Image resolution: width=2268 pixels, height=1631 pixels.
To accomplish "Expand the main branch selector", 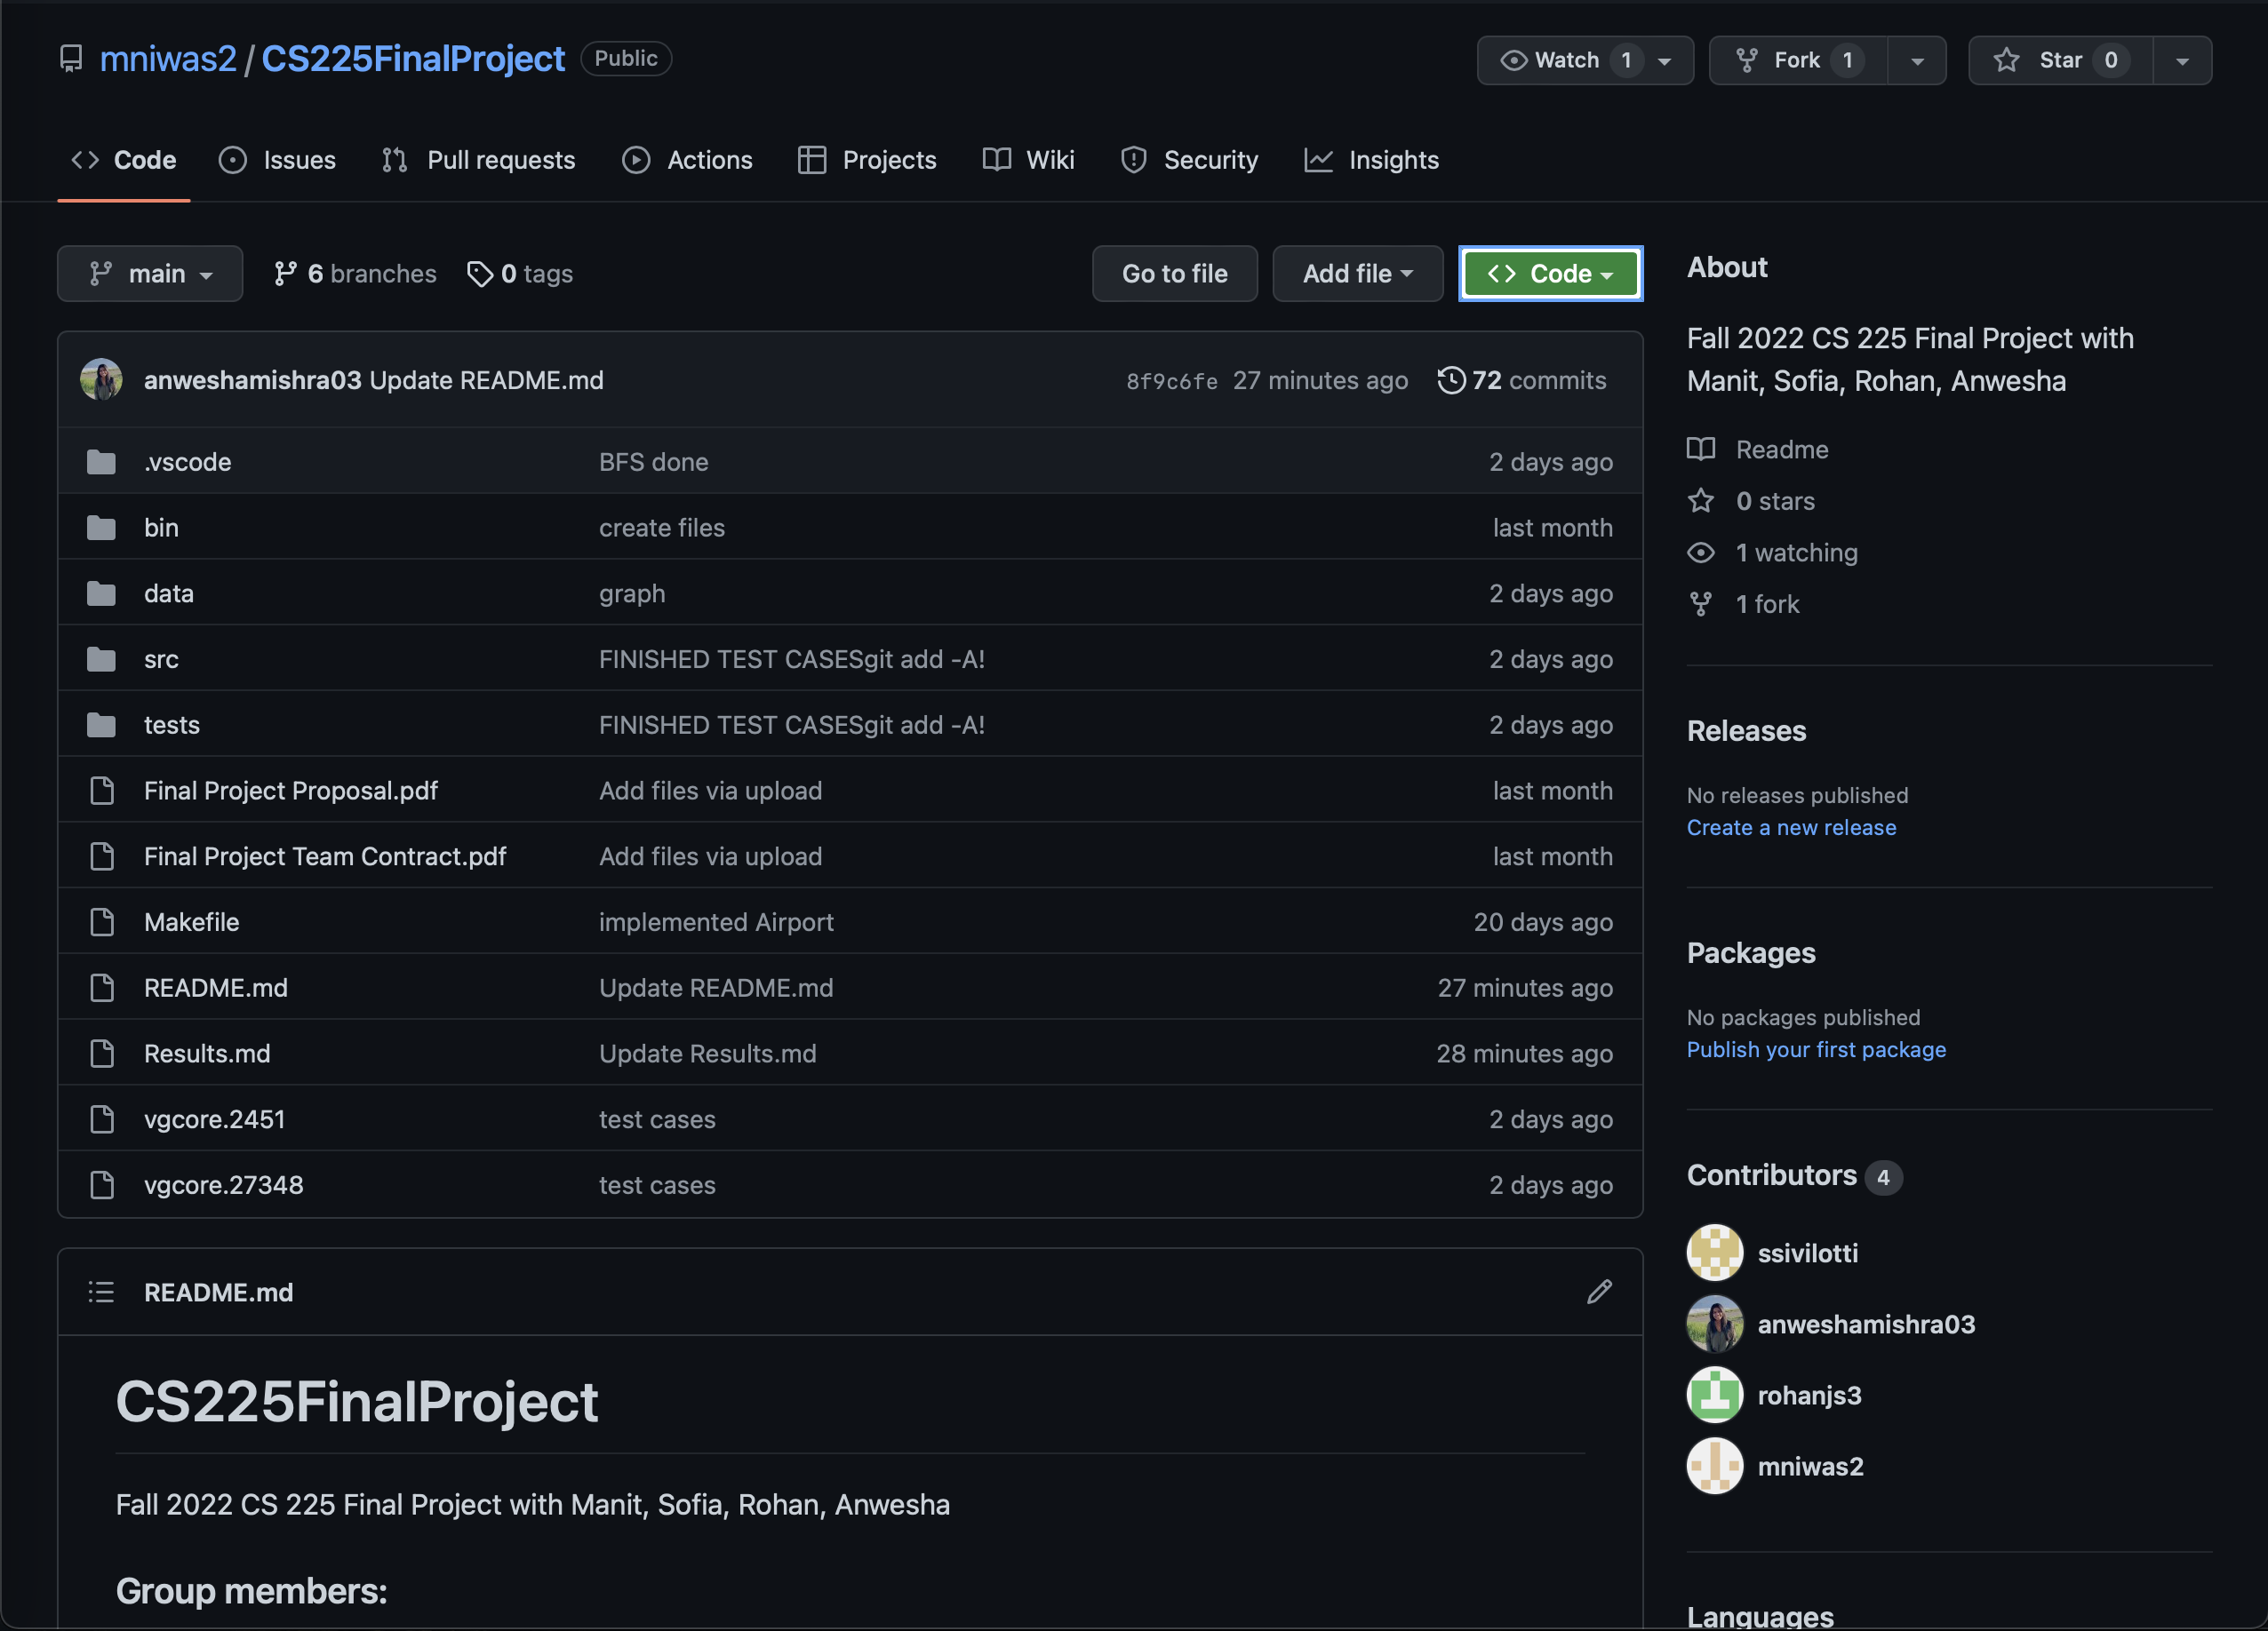I will [150, 274].
